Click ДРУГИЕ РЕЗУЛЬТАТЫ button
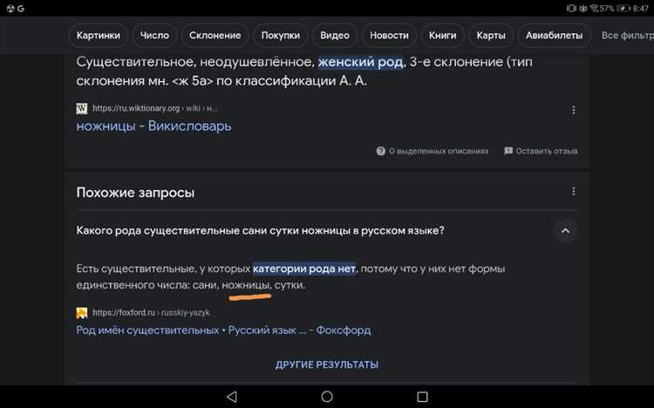 point(327,364)
